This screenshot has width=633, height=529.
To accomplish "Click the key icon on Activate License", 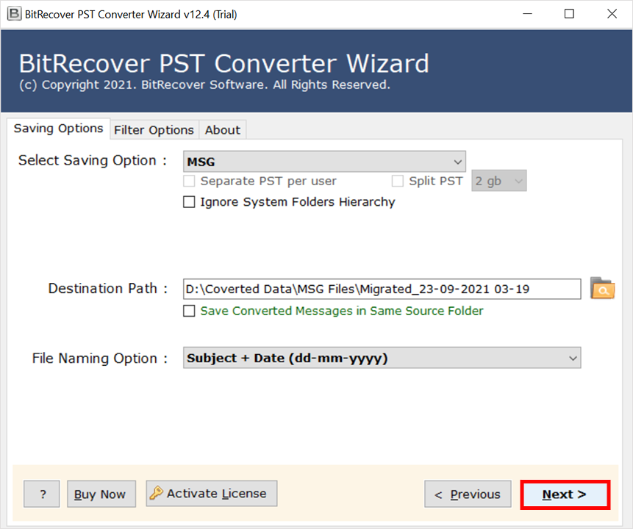I will pos(157,493).
